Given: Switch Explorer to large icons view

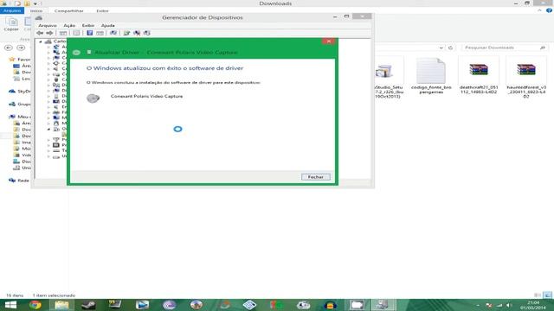Looking at the screenshot, I should 547,295.
